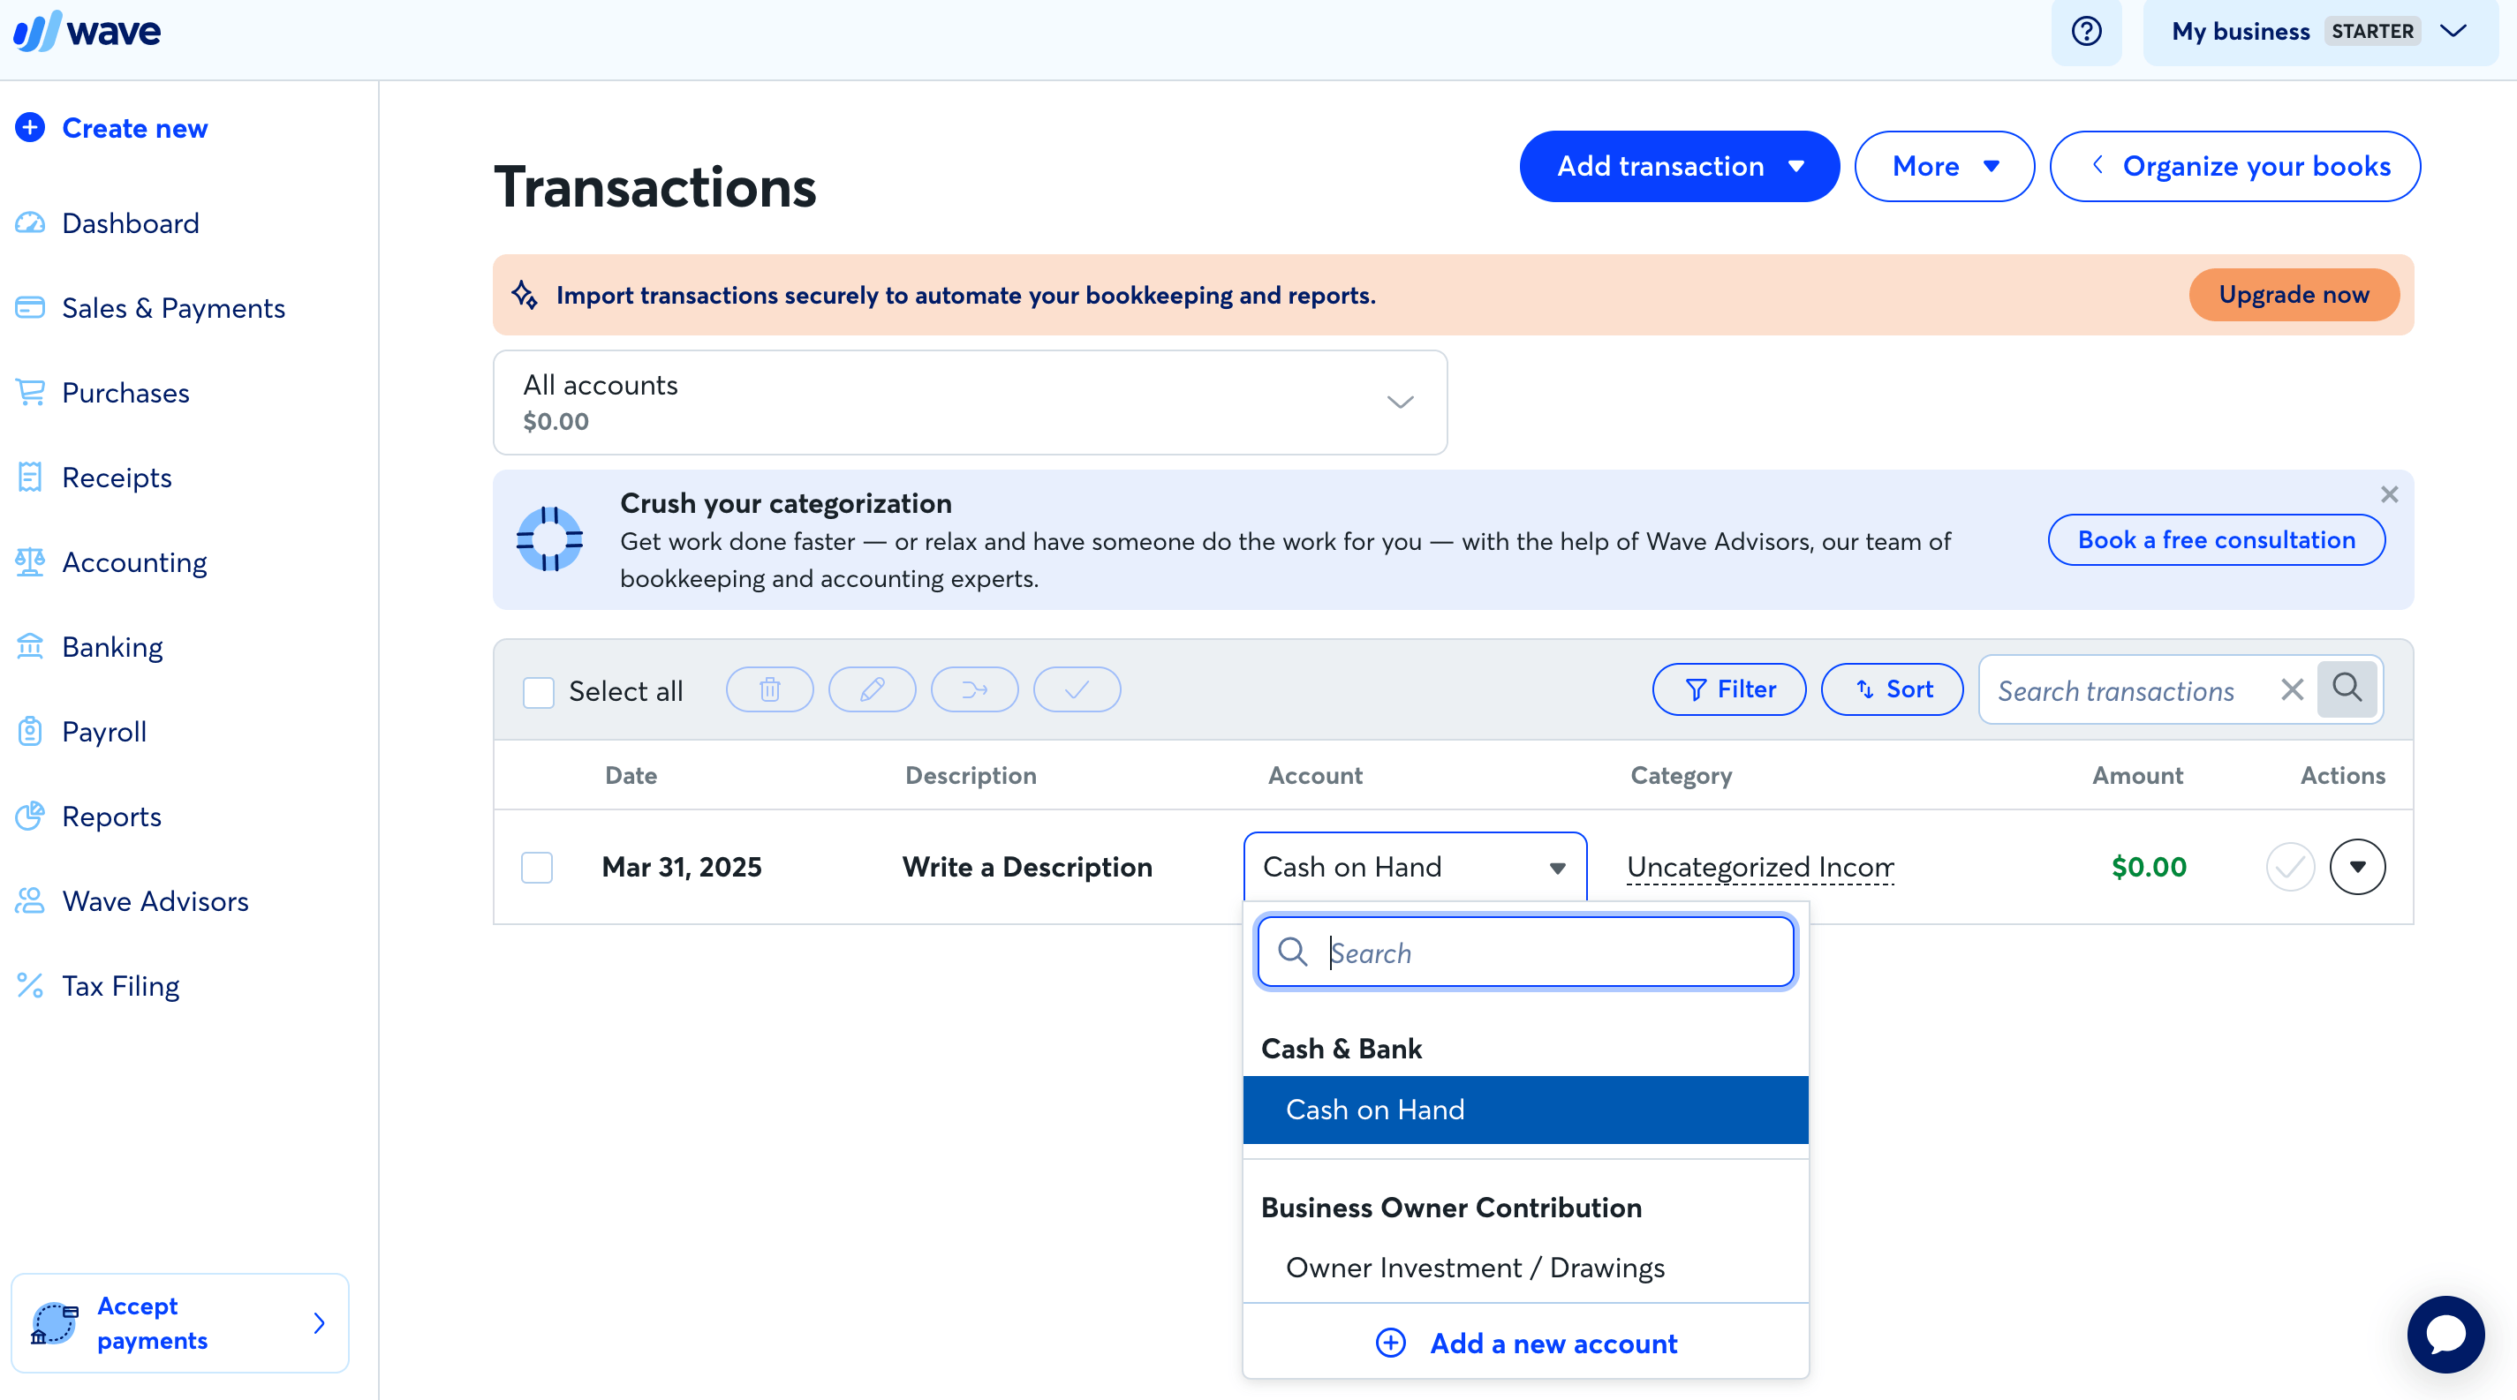
Task: Check the Mar 31, 2025 transaction checkbox
Action: pyautogui.click(x=538, y=867)
